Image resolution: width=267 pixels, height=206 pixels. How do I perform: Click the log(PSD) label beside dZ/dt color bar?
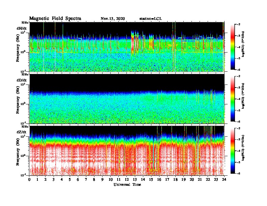(243, 148)
